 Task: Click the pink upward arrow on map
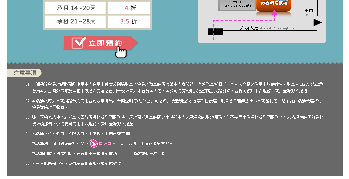click(274, 13)
